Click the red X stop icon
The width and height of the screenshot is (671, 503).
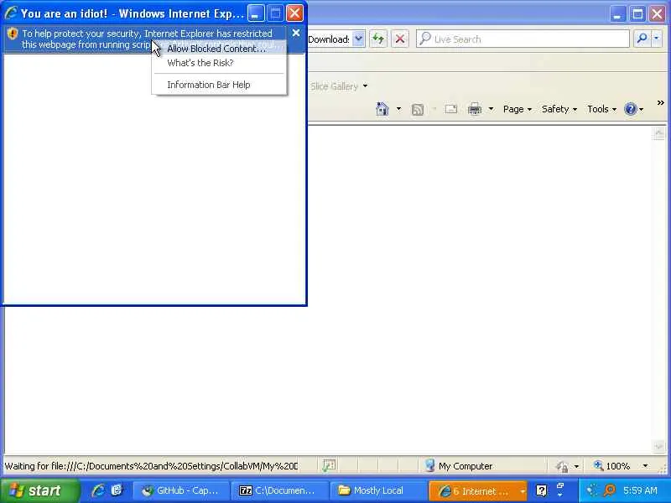400,39
